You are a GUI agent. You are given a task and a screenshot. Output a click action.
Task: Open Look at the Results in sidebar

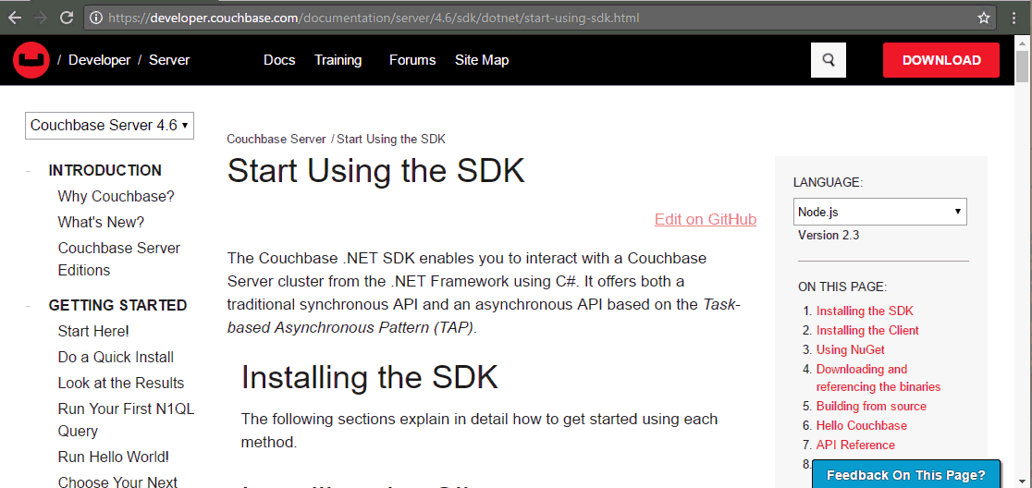tap(121, 383)
